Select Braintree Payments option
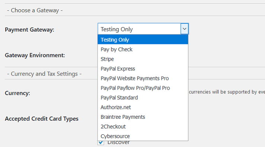265x147 pixels. (143, 117)
